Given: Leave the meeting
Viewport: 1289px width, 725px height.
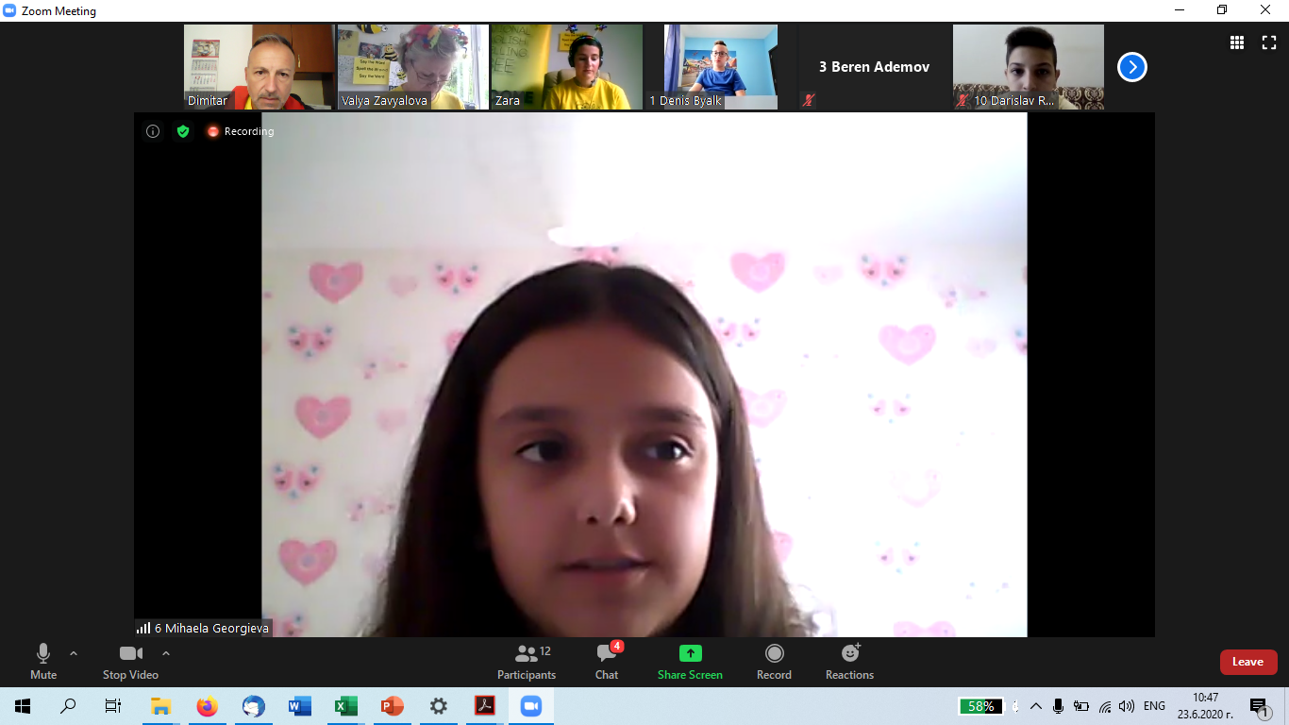Looking at the screenshot, I should coord(1247,662).
